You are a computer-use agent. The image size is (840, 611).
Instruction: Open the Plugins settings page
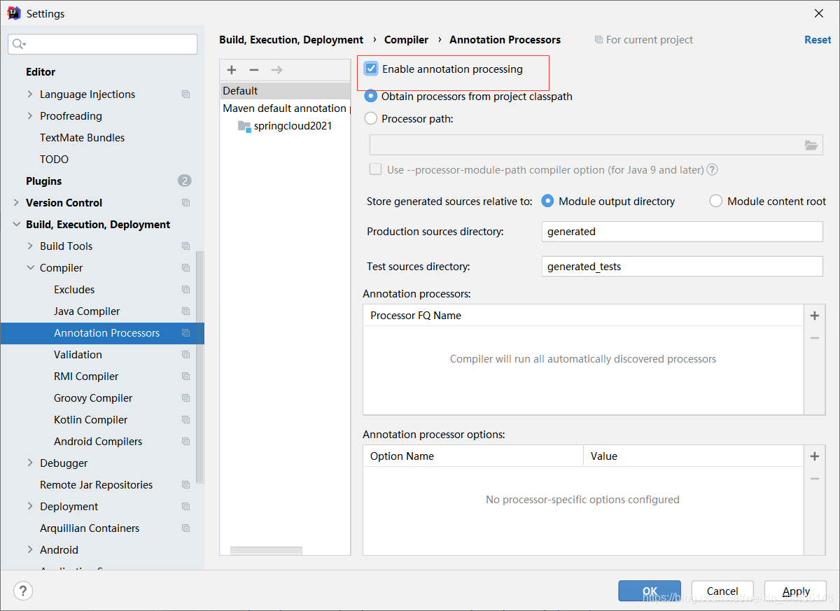[x=44, y=181]
